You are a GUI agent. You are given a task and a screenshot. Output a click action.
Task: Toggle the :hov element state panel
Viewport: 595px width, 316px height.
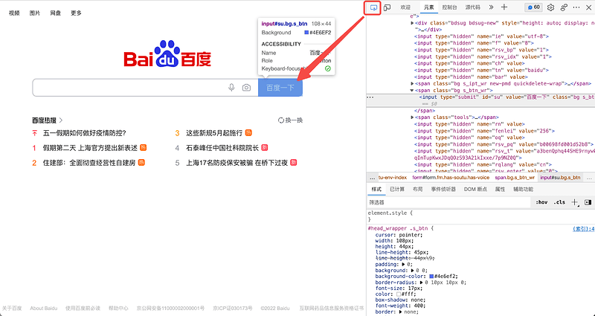(x=541, y=202)
